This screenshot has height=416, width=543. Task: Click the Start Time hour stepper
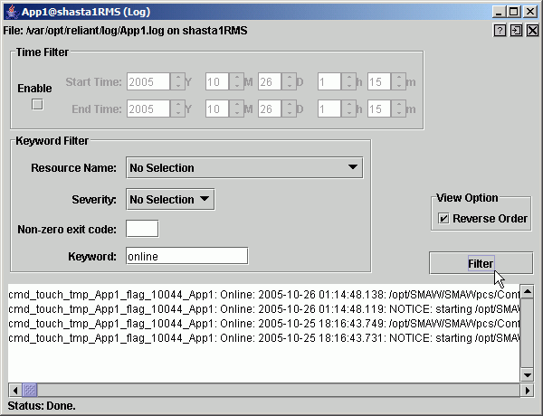pos(348,81)
